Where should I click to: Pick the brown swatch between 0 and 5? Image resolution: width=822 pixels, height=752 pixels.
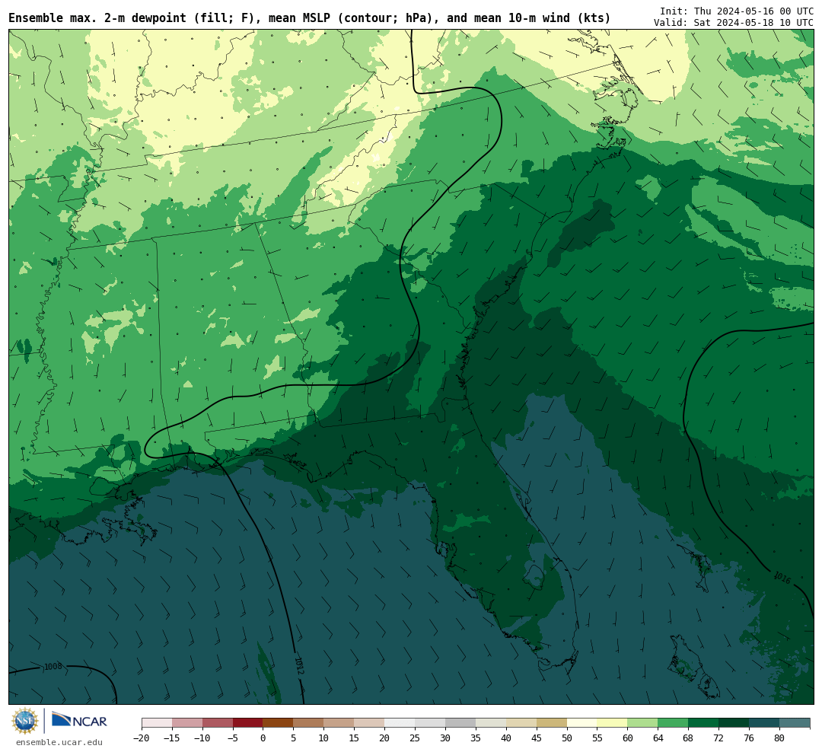[x=279, y=723]
